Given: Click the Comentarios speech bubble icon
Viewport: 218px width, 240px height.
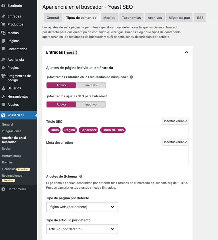Looking at the screenshot, I should pos(3,49).
